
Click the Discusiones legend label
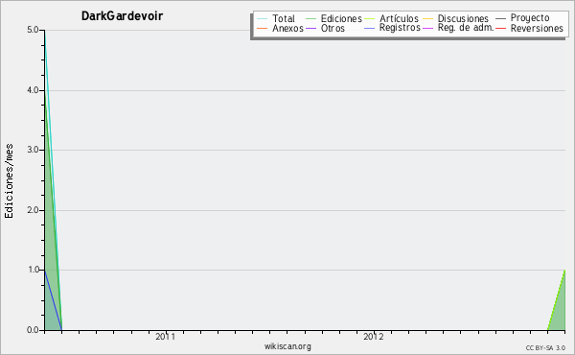click(x=463, y=18)
